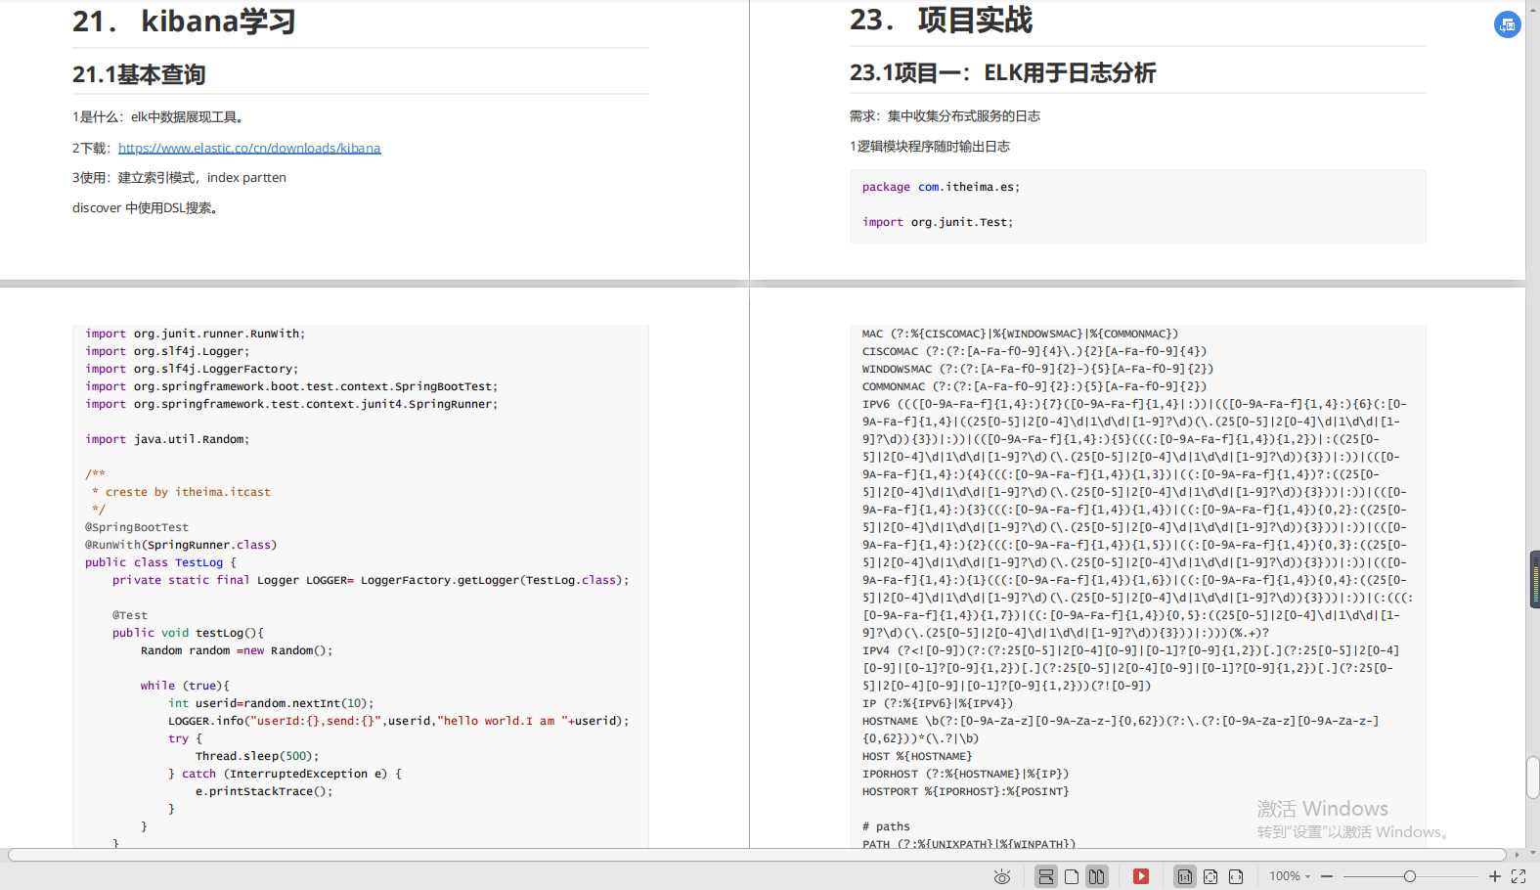This screenshot has width=1540, height=890.
Task: Click heading '21.1基本查询'
Action: (x=139, y=74)
